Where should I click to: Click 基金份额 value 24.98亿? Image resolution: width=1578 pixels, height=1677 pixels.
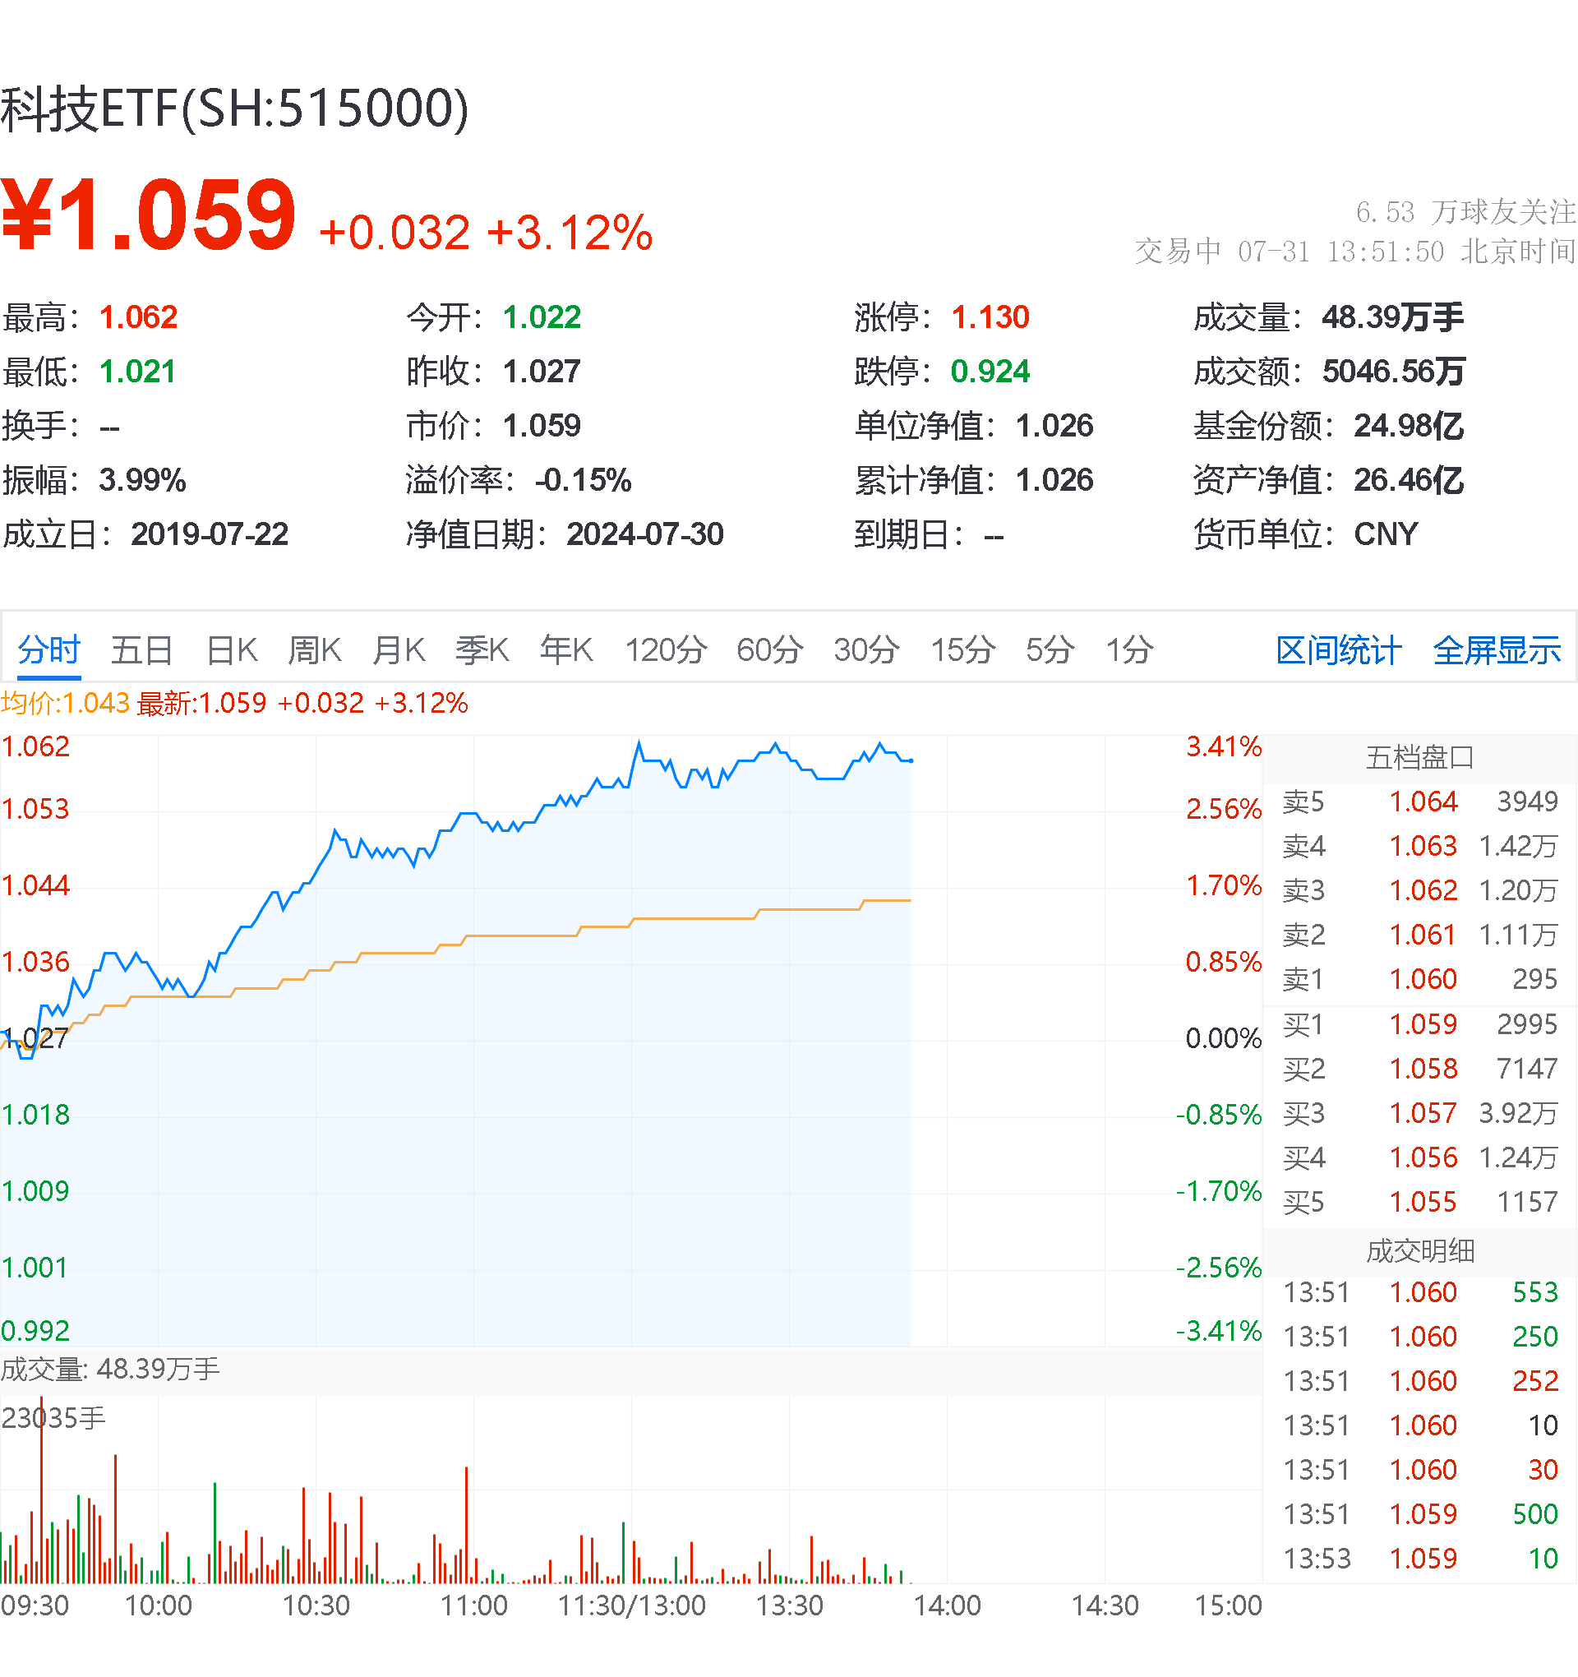pos(1409,426)
